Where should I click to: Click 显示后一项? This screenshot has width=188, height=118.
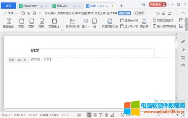click(129, 26)
